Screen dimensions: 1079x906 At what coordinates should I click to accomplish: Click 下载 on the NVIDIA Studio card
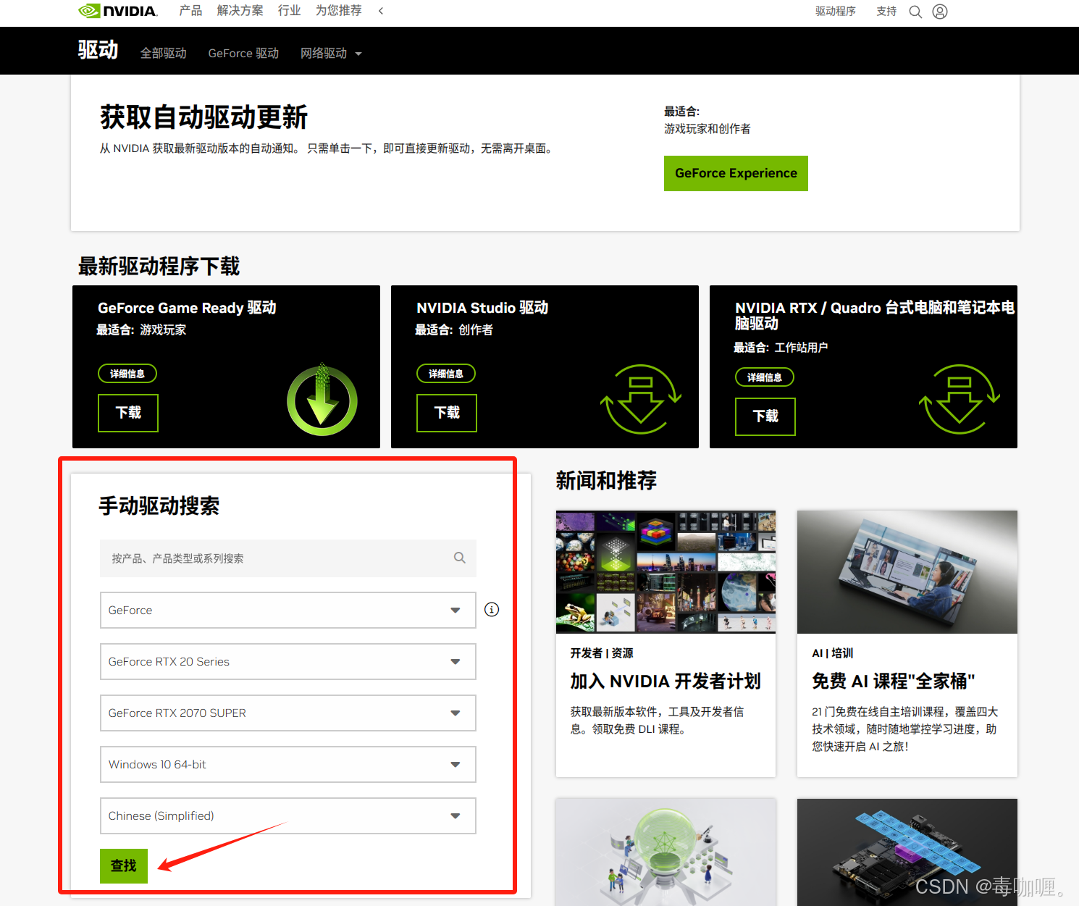point(447,413)
